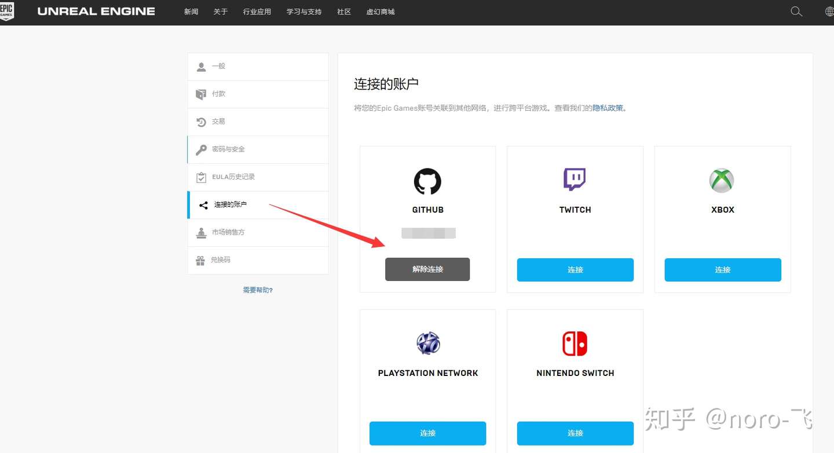This screenshot has width=834, height=453.
Task: Click the GitHub octocat logo
Action: click(x=427, y=181)
